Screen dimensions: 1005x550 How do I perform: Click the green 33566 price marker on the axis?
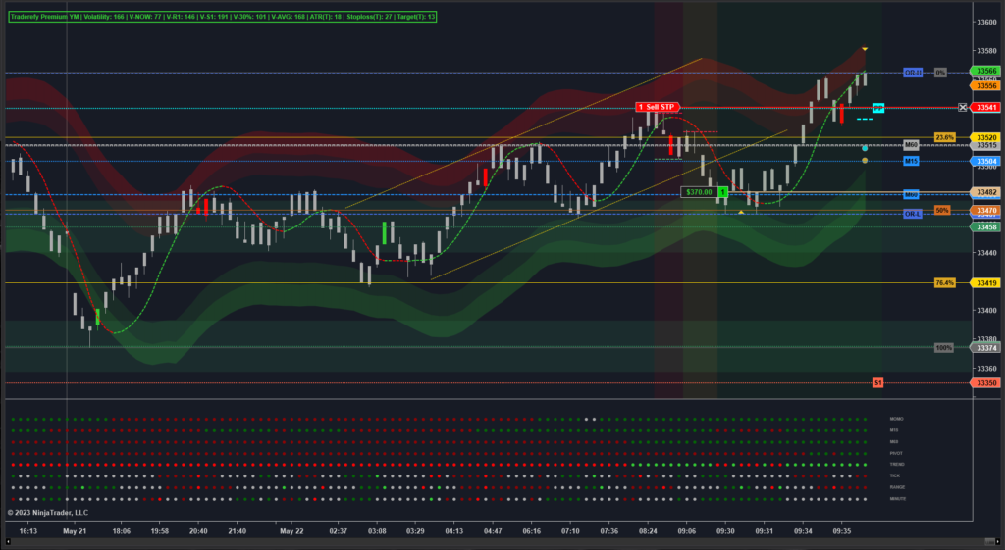coord(986,71)
